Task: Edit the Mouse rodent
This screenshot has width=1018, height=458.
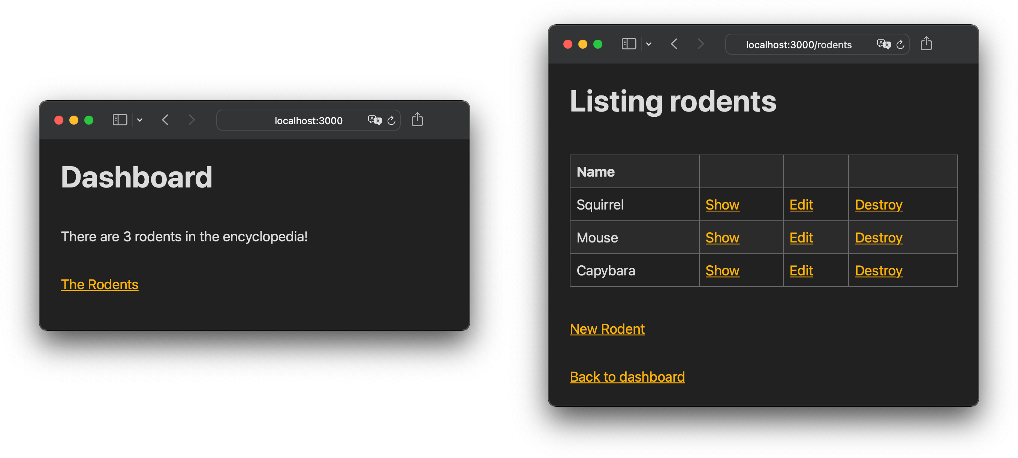Action: (801, 237)
